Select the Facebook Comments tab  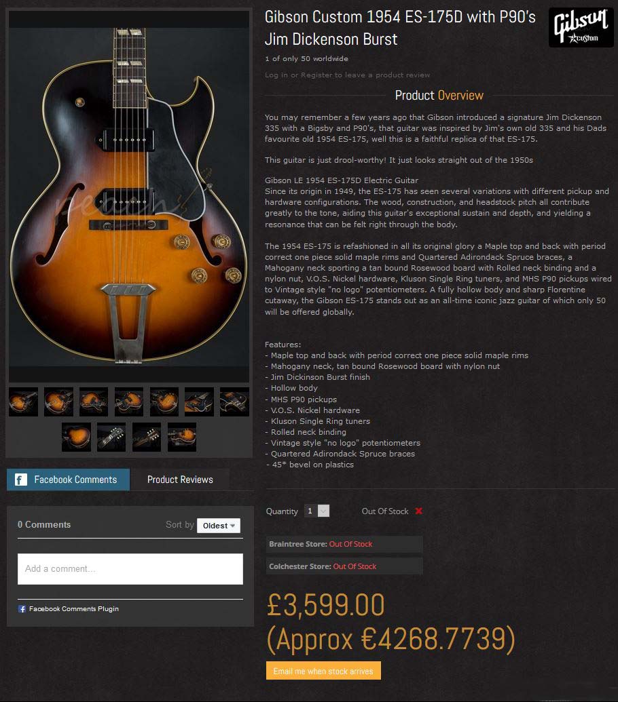coord(68,480)
